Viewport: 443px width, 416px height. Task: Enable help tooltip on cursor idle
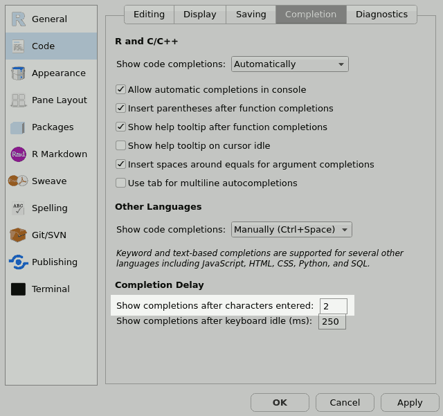pos(120,145)
